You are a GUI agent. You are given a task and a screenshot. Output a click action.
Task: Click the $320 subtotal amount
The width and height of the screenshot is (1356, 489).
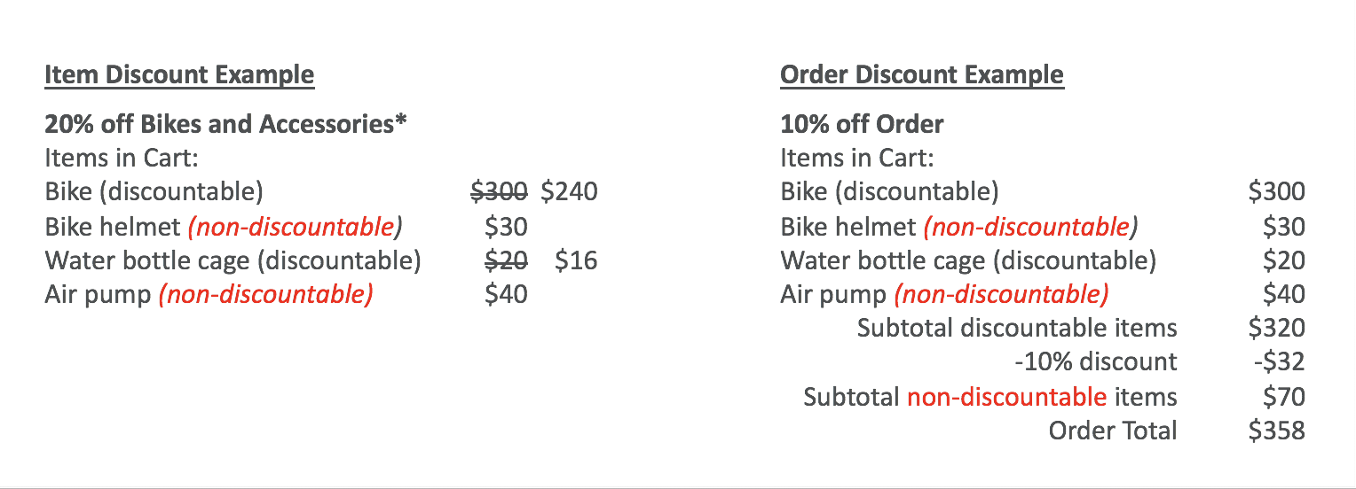click(1276, 329)
